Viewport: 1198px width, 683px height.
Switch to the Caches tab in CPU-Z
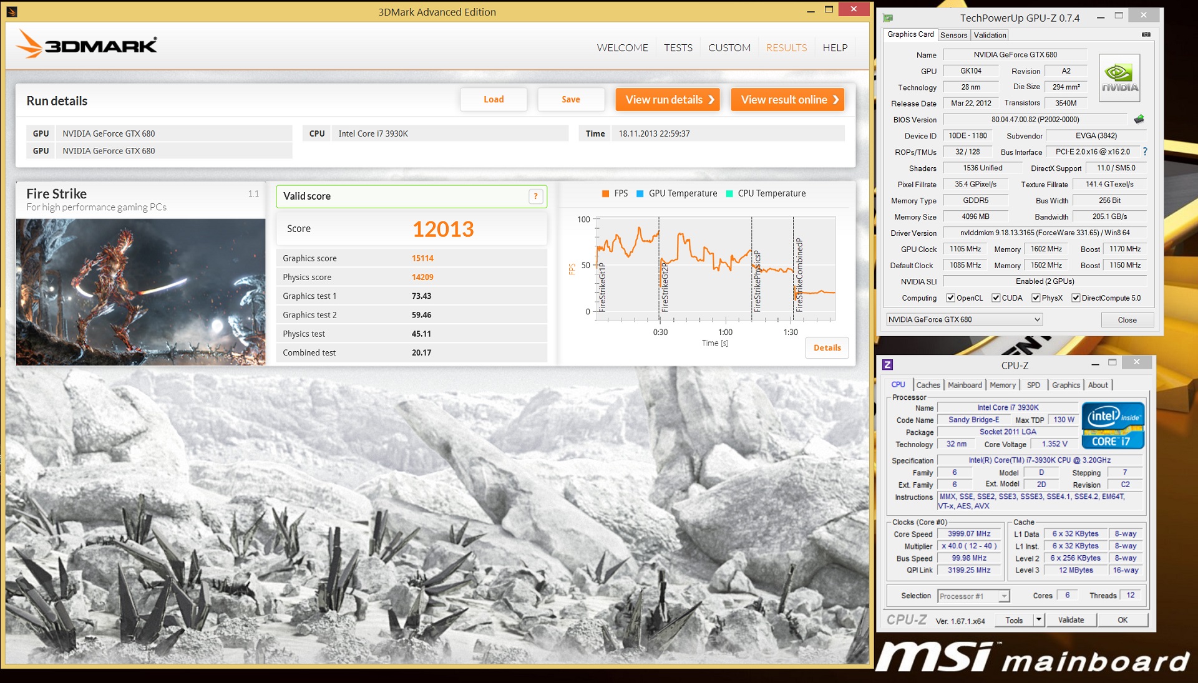coord(928,385)
